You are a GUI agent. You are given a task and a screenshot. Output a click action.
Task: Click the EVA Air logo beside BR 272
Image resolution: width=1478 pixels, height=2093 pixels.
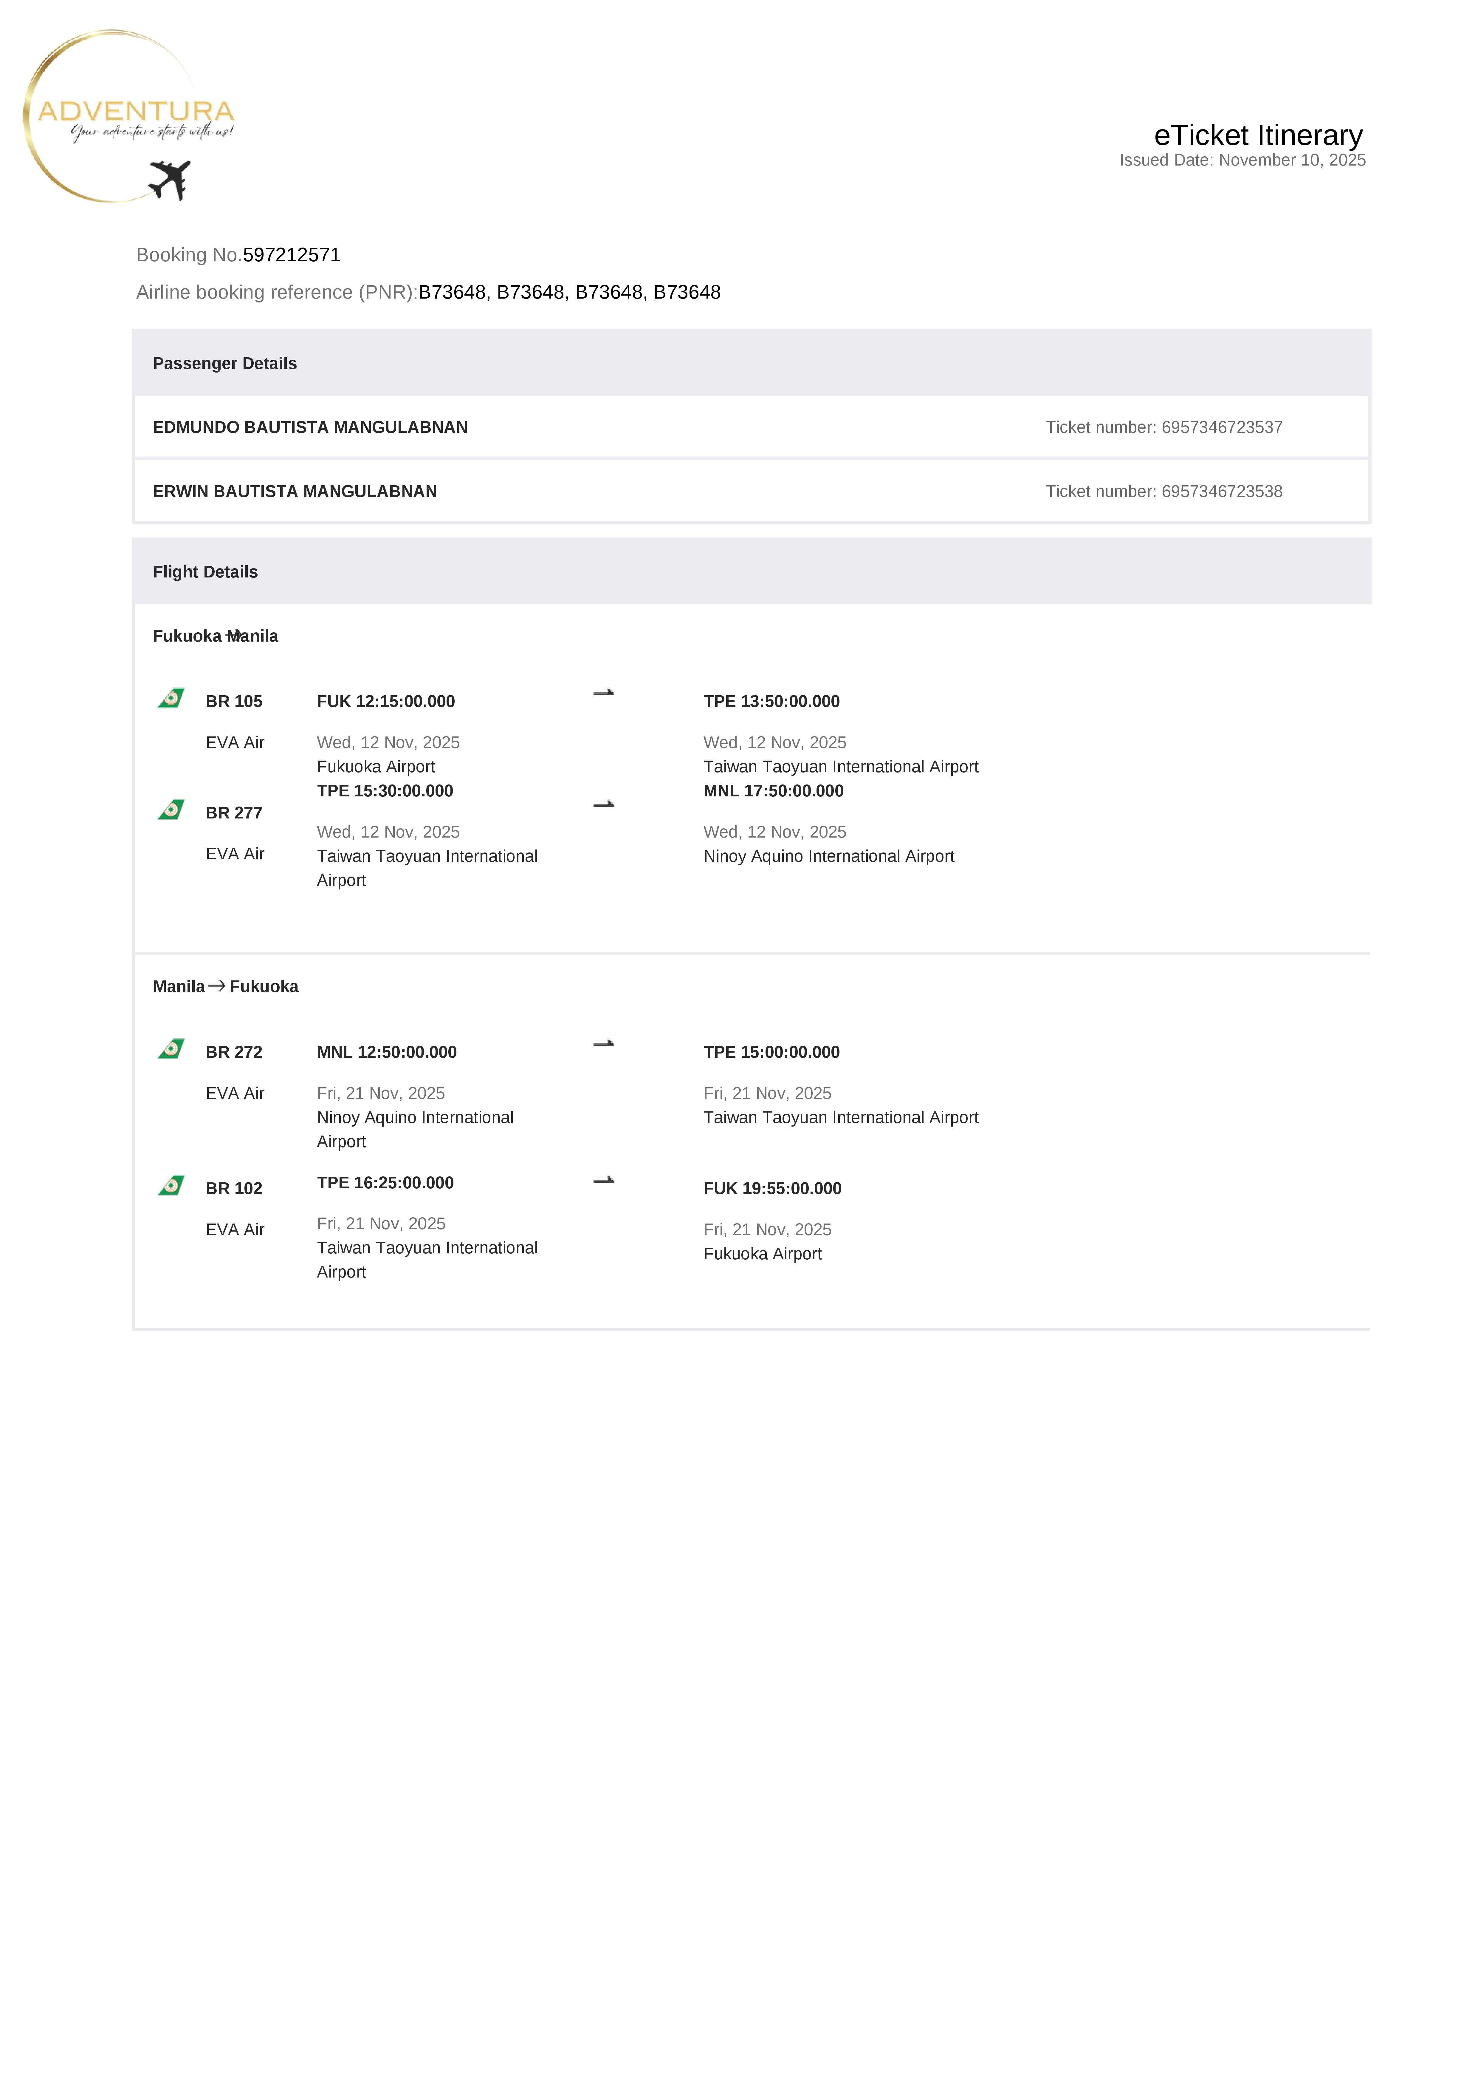pyautogui.click(x=171, y=1049)
